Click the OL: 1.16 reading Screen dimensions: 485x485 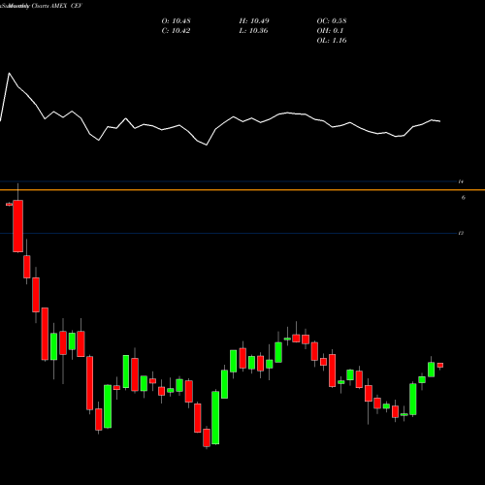(x=332, y=41)
